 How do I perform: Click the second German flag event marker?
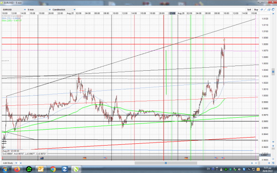point(186,158)
